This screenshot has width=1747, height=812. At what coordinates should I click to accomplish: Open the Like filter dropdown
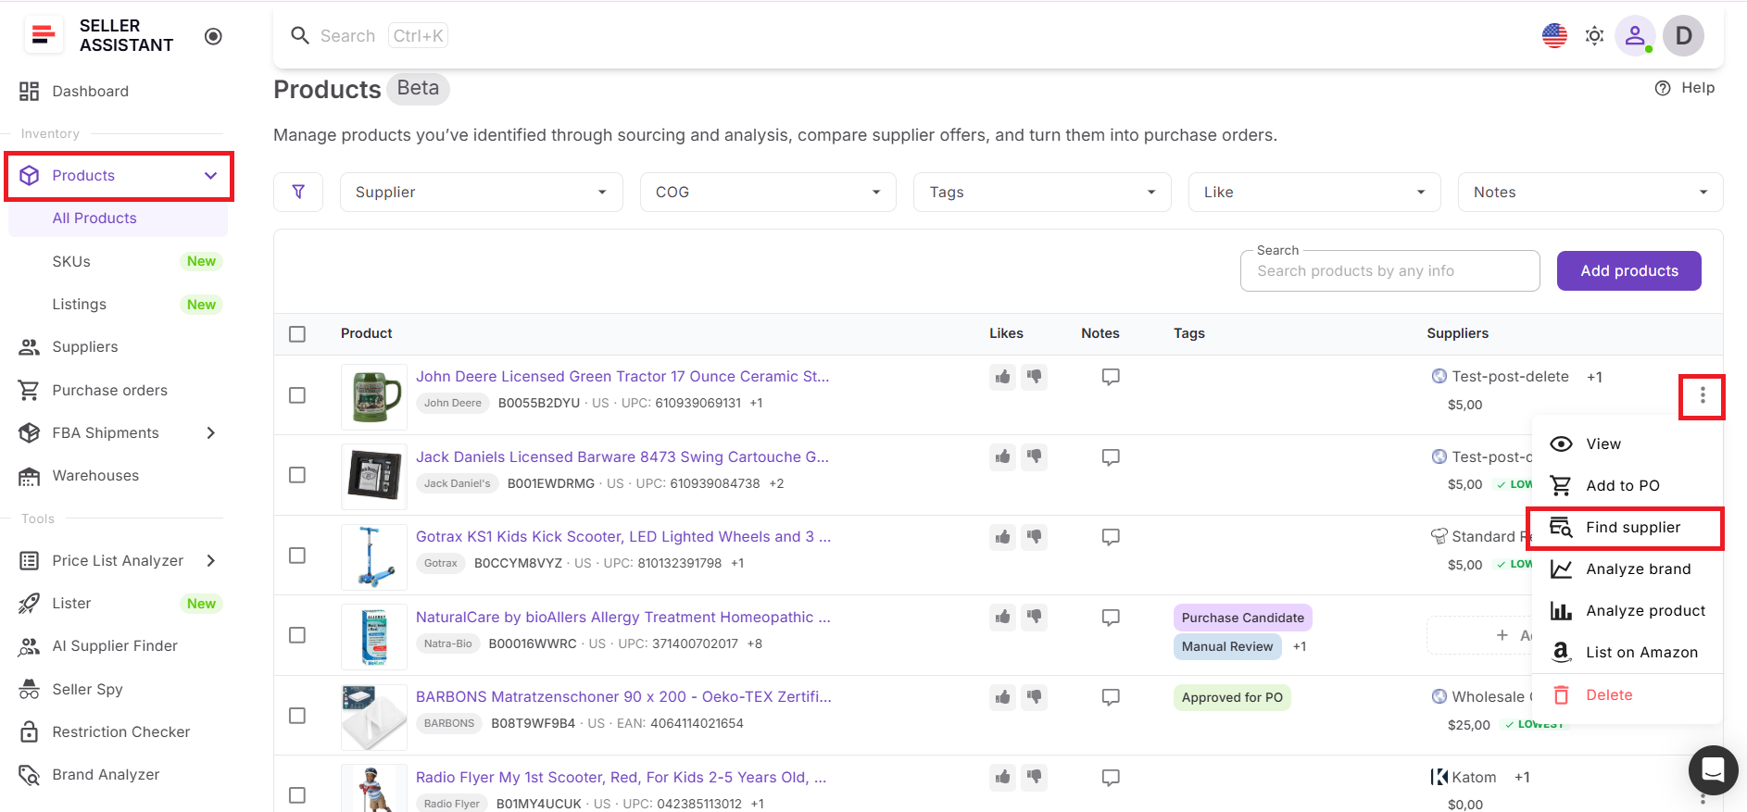pos(1314,192)
